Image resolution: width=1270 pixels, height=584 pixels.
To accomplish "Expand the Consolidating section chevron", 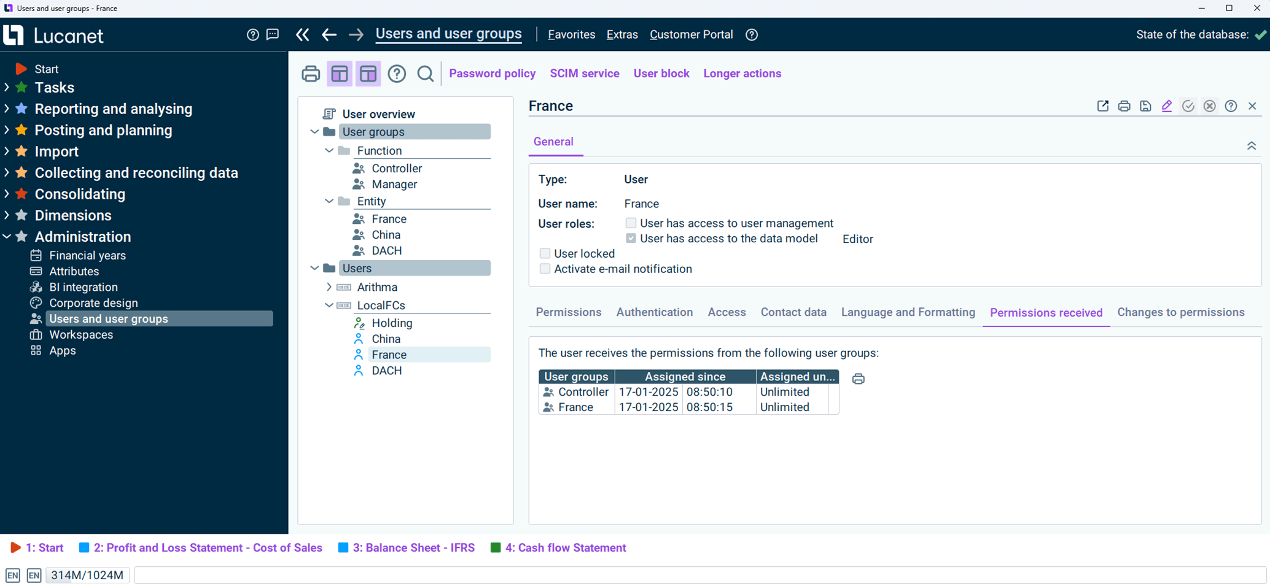I will tap(7, 194).
